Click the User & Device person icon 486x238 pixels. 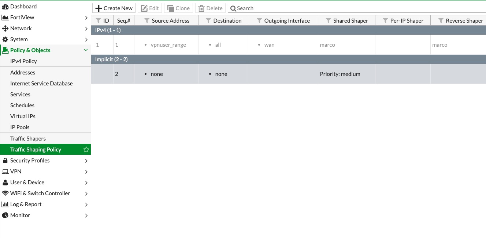[x=5, y=183]
